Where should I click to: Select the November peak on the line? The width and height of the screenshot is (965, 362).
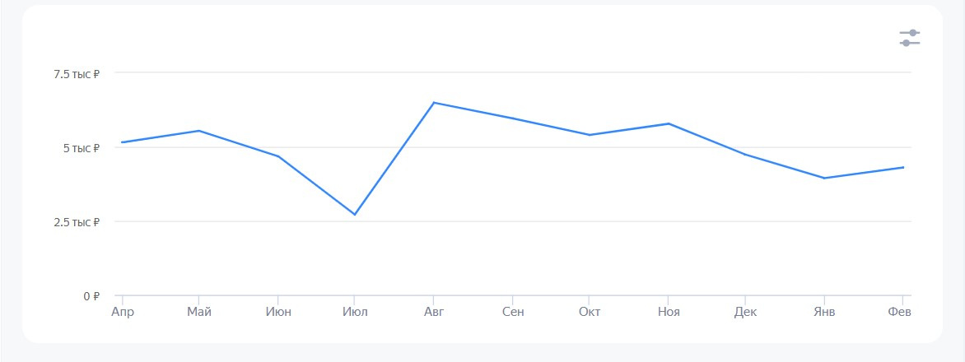click(x=669, y=123)
